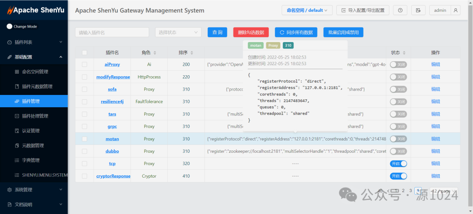Open the tcp plugin name link

pyautogui.click(x=112, y=164)
